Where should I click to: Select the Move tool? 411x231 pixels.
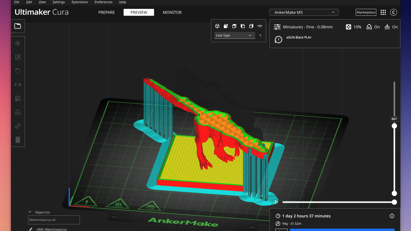tap(18, 43)
